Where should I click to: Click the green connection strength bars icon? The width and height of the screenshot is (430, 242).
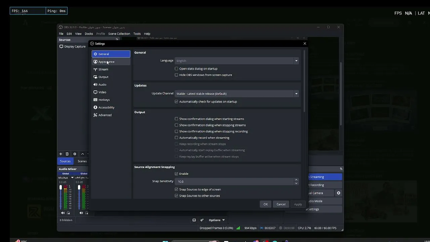tap(238, 228)
